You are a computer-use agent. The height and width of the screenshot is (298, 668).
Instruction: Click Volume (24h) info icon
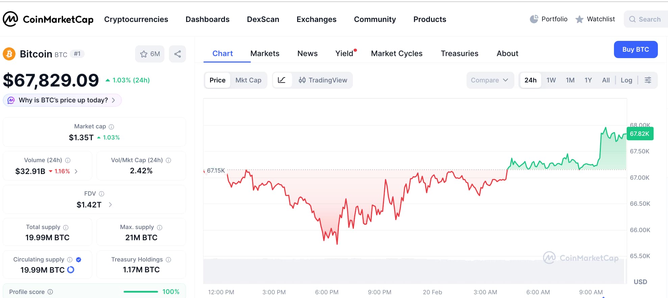[68, 160]
